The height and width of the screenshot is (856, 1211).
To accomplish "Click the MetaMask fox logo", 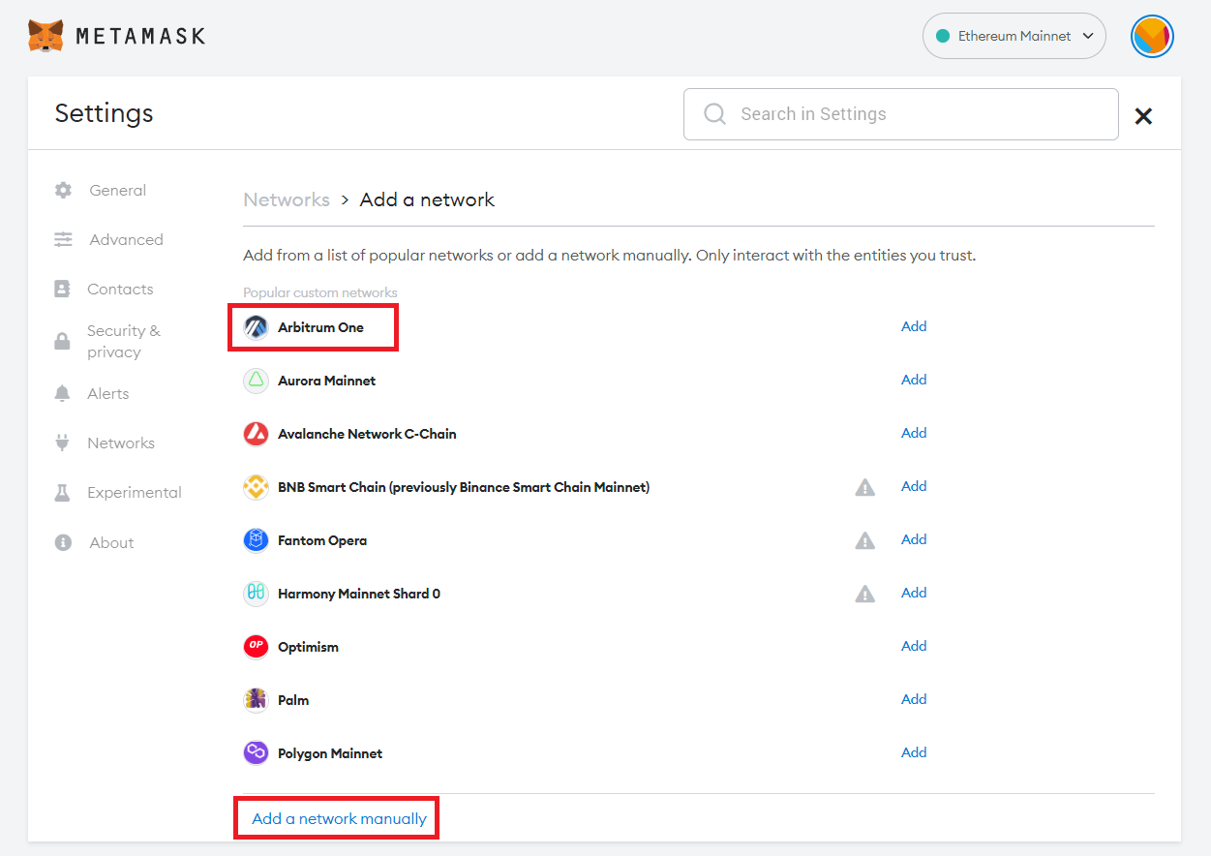I will [x=45, y=36].
